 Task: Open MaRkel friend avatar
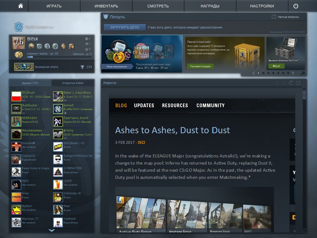click(16, 210)
